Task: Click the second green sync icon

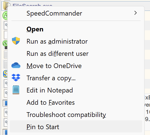Action: pos(5,44)
